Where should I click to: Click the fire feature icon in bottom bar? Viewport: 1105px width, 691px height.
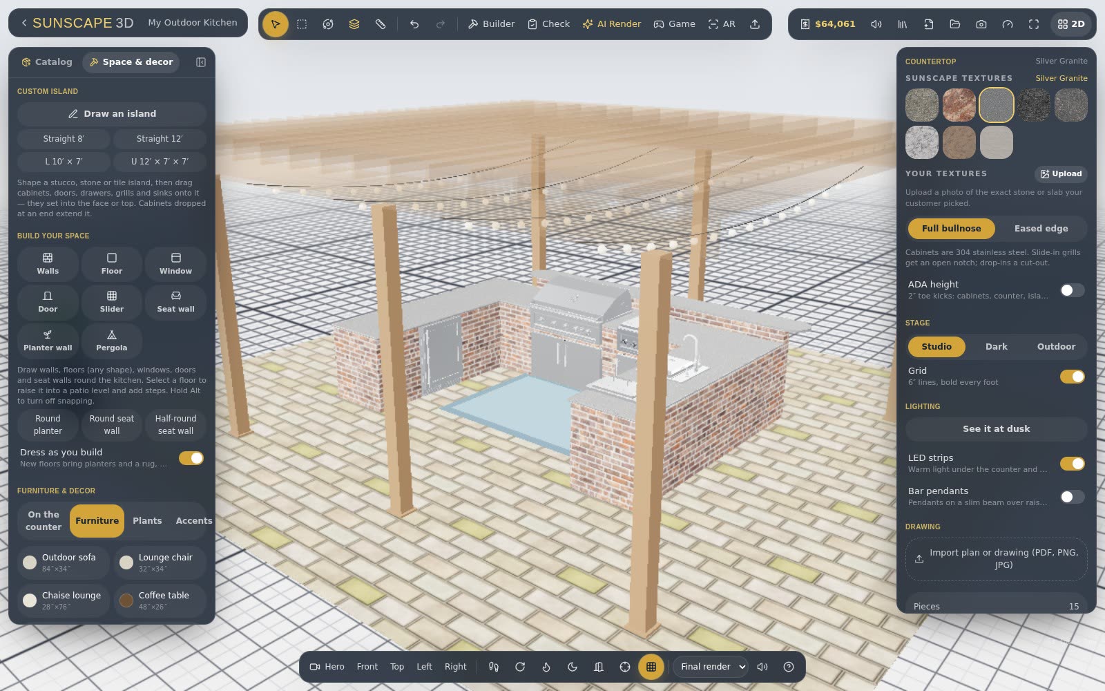(546, 667)
